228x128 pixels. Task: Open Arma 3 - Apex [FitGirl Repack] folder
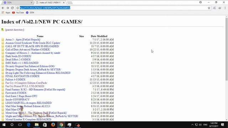point(23,39)
